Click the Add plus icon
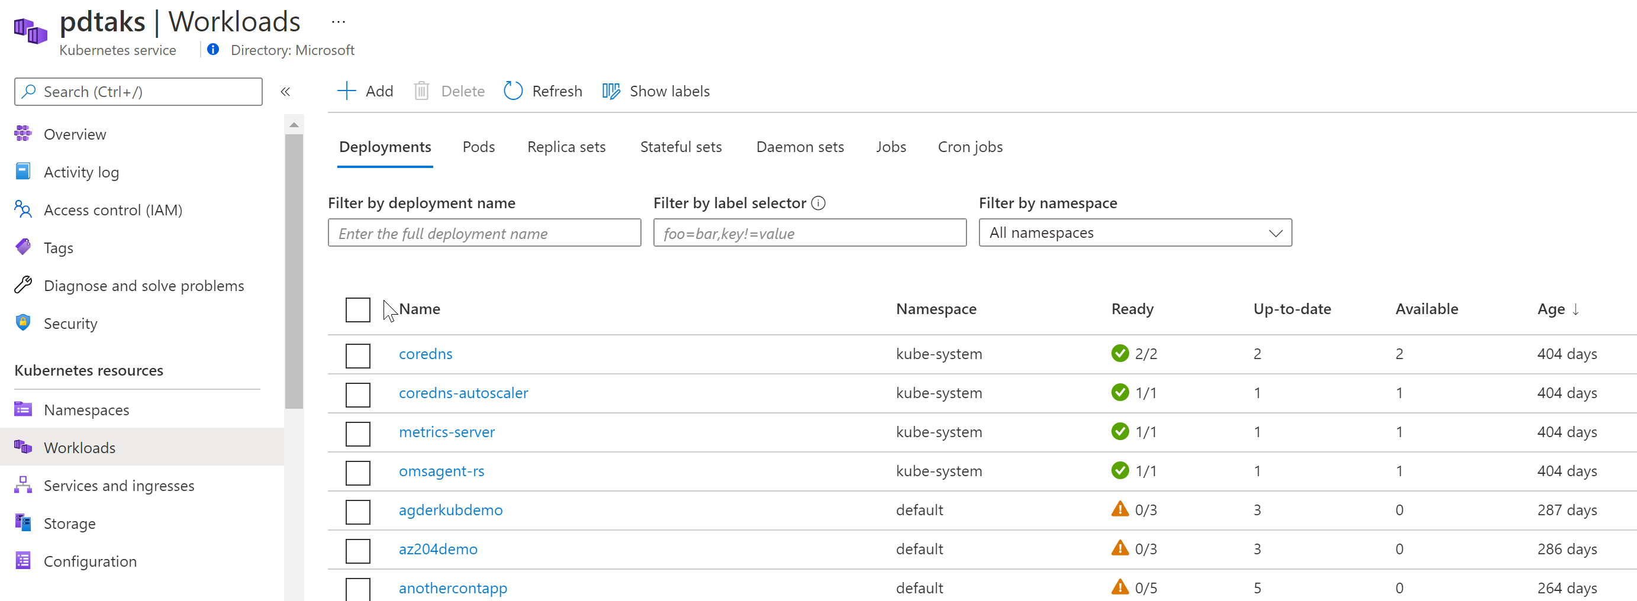Screen dimensions: 1637x601 (x=346, y=91)
